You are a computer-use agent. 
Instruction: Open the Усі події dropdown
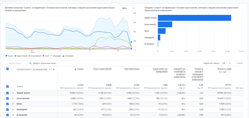click(x=224, y=72)
